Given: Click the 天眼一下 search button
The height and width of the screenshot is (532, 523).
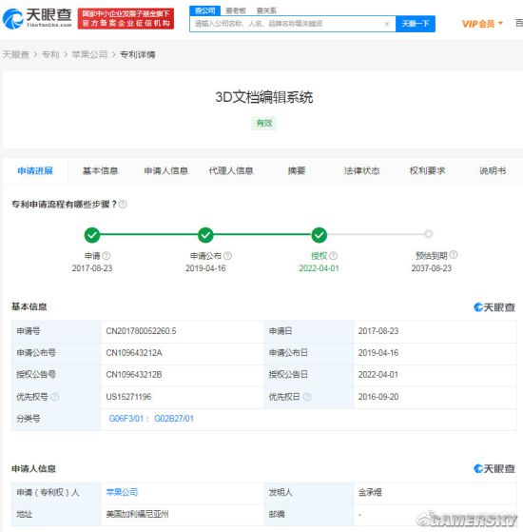Looking at the screenshot, I should (x=416, y=24).
